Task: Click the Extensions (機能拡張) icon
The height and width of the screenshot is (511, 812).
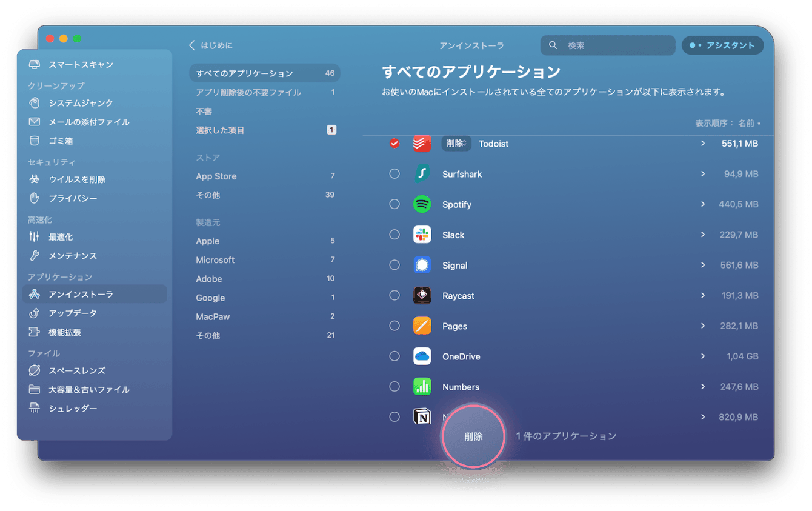Action: pos(35,332)
